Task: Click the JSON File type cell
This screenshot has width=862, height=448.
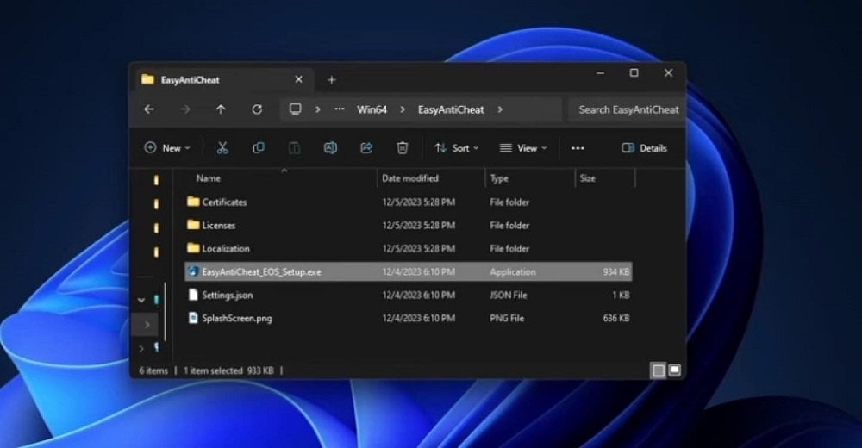Action: [509, 296]
